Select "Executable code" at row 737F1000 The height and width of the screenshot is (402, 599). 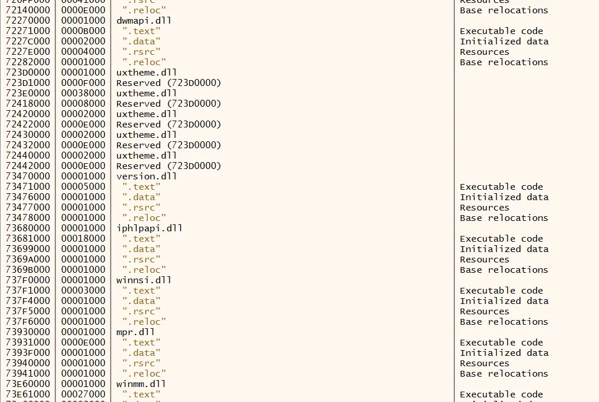(501, 291)
